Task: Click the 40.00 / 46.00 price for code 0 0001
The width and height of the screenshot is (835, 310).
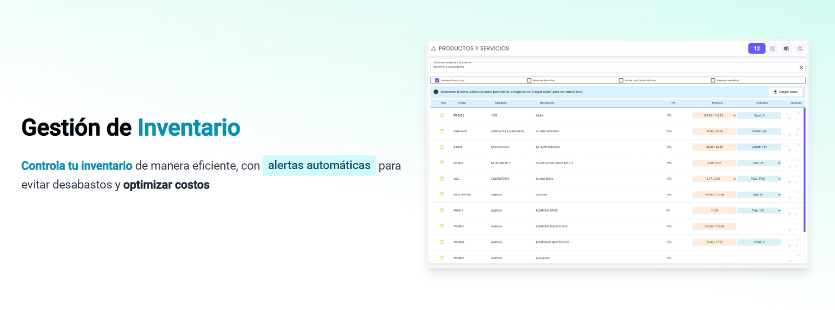Action: (714, 147)
